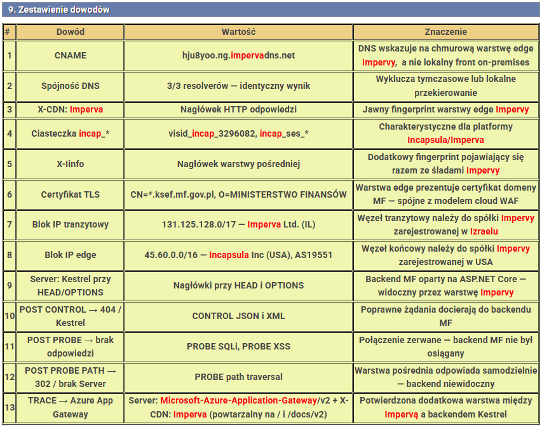The width and height of the screenshot is (542, 427).
Task: Click row number '5' cell
Action: 10,164
